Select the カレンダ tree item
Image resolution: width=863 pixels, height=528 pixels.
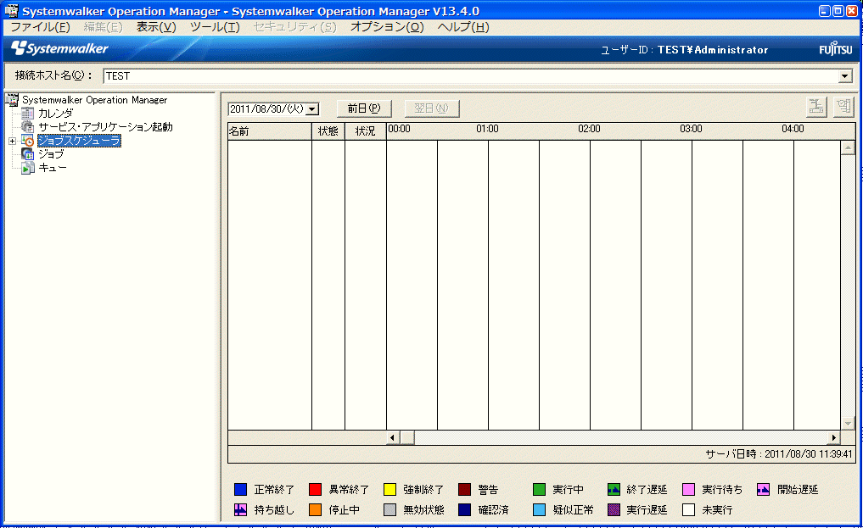click(x=56, y=114)
